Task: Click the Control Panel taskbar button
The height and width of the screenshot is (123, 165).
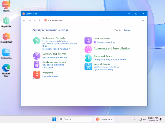Action: tap(104, 119)
